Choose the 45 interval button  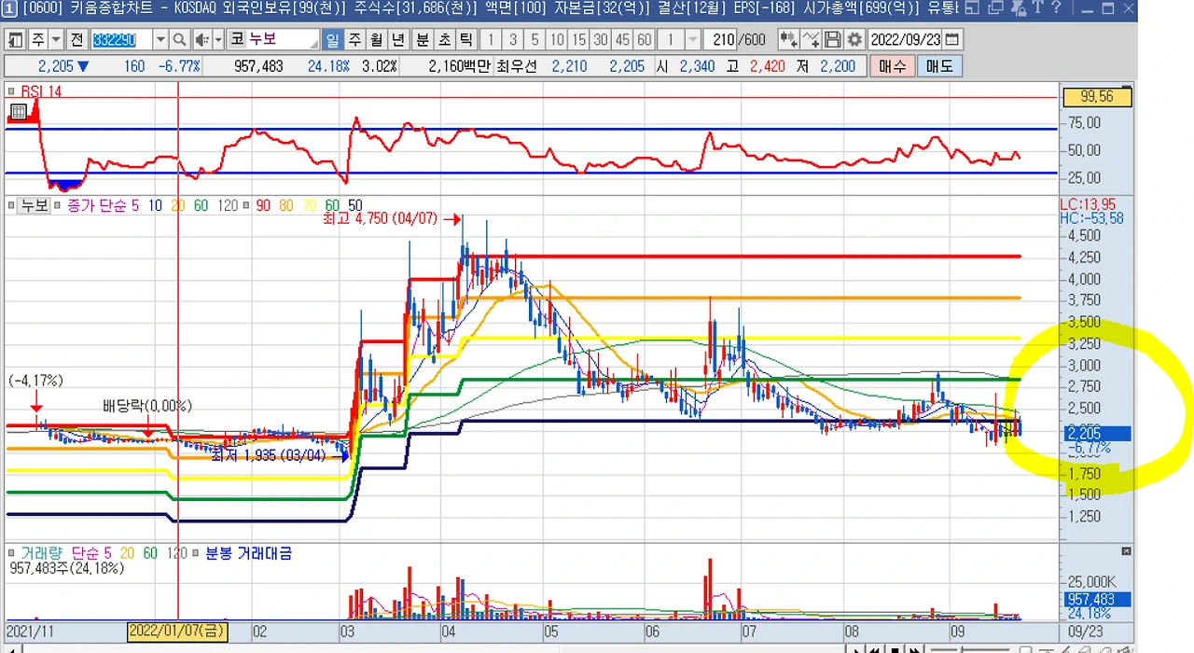coord(622,40)
